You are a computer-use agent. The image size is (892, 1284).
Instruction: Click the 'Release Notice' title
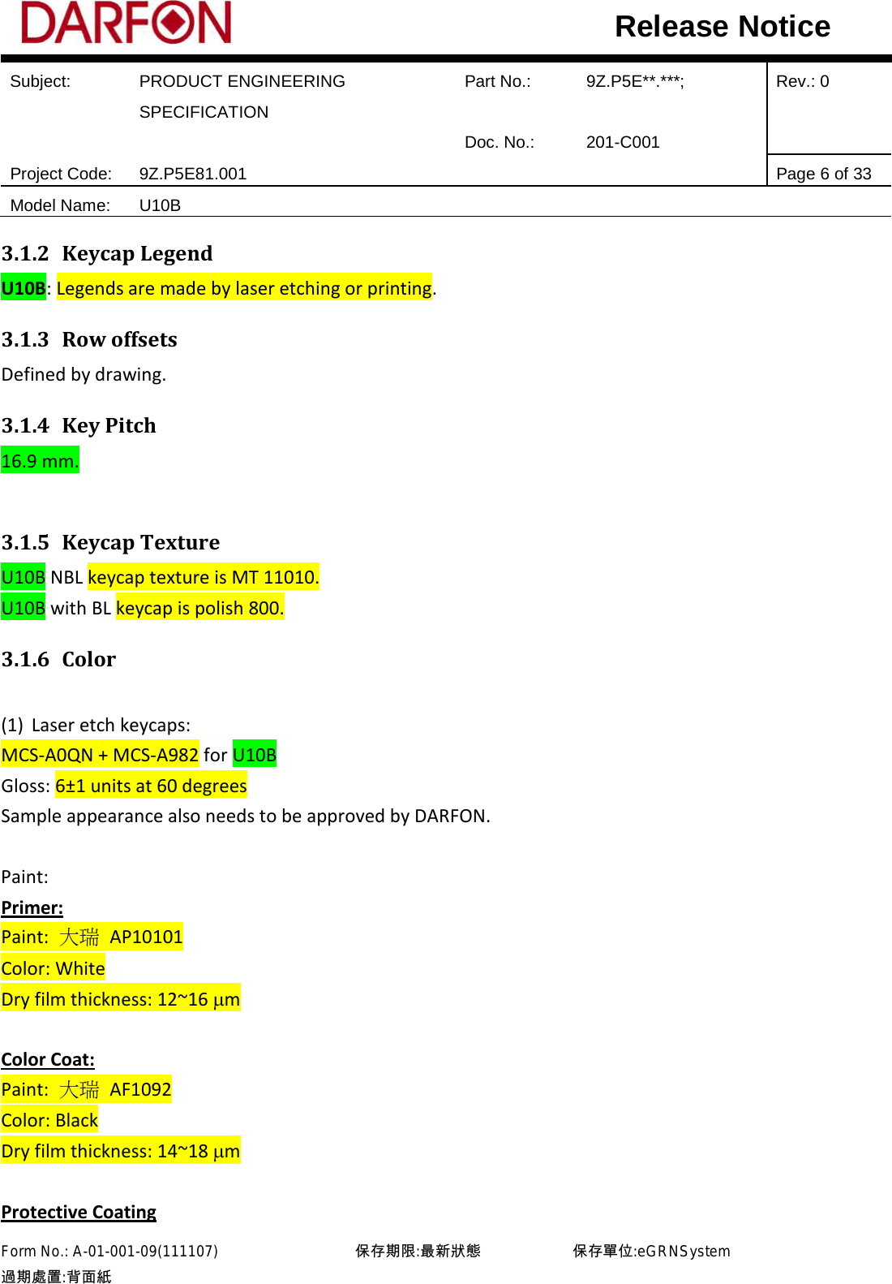[x=722, y=27]
